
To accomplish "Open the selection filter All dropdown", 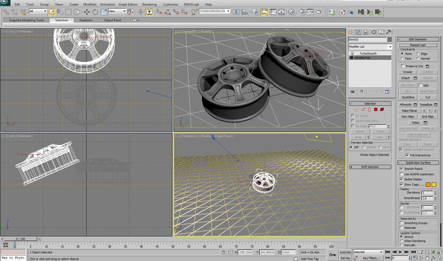I will tap(38, 11).
